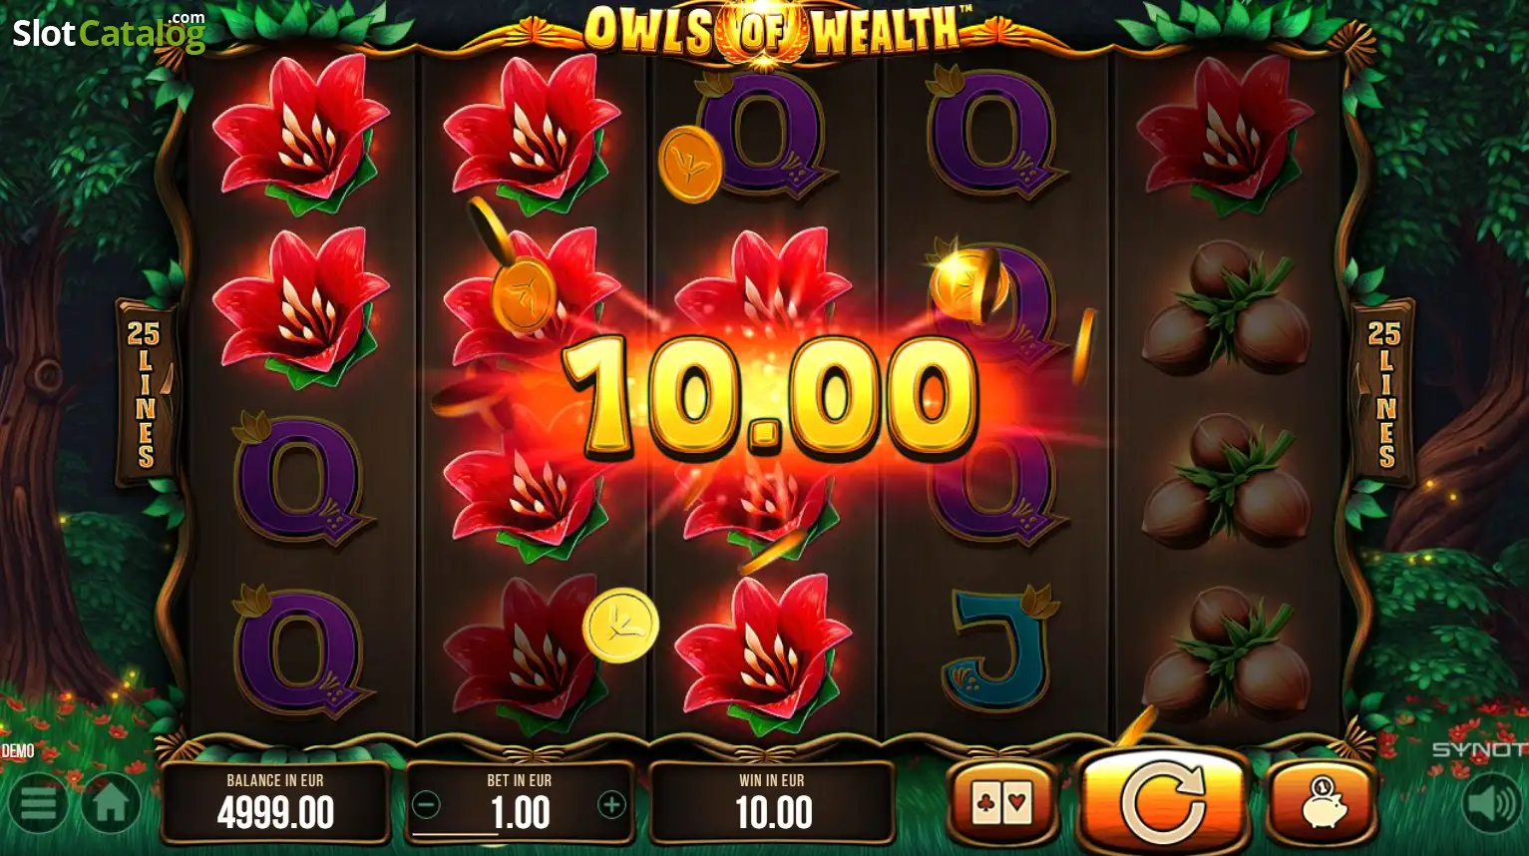Mute the game sound speaker icon
1529x856 pixels.
click(x=1492, y=803)
